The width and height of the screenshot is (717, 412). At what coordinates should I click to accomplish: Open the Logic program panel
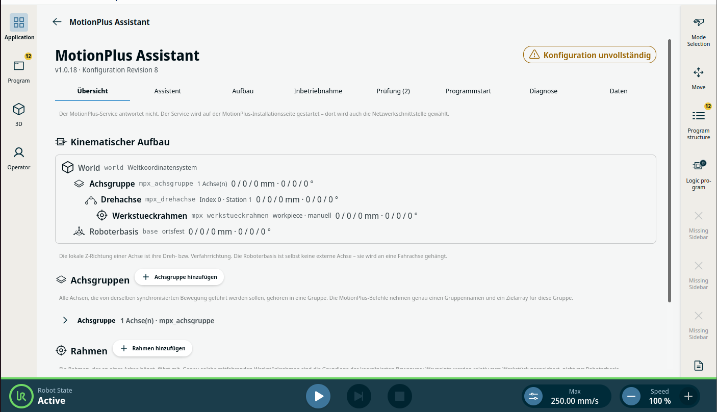699,175
